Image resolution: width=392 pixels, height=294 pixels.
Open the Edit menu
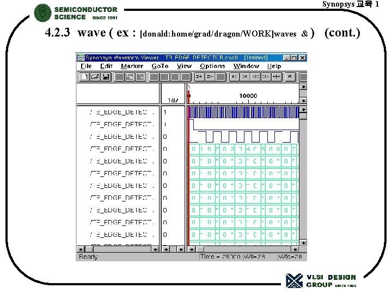click(106, 66)
